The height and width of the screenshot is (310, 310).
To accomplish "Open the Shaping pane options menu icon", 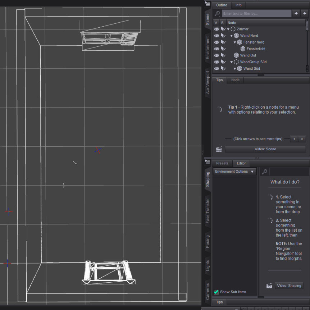I will pos(208,163).
